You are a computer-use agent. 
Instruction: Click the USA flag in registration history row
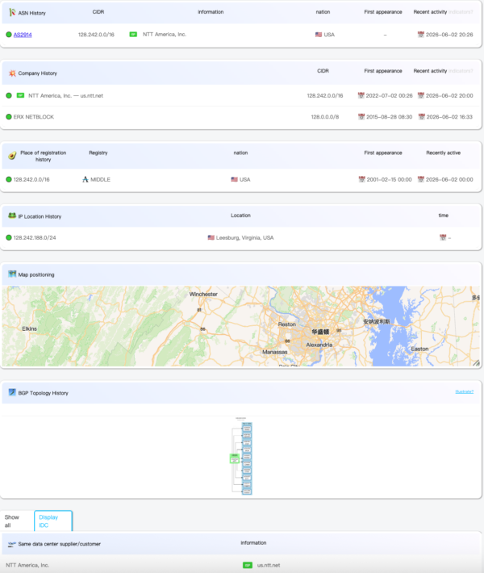tap(235, 179)
